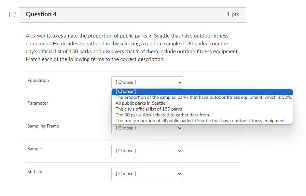Click the Sampling Frame term label
This screenshot has height=196, width=306.
pyautogui.click(x=43, y=126)
